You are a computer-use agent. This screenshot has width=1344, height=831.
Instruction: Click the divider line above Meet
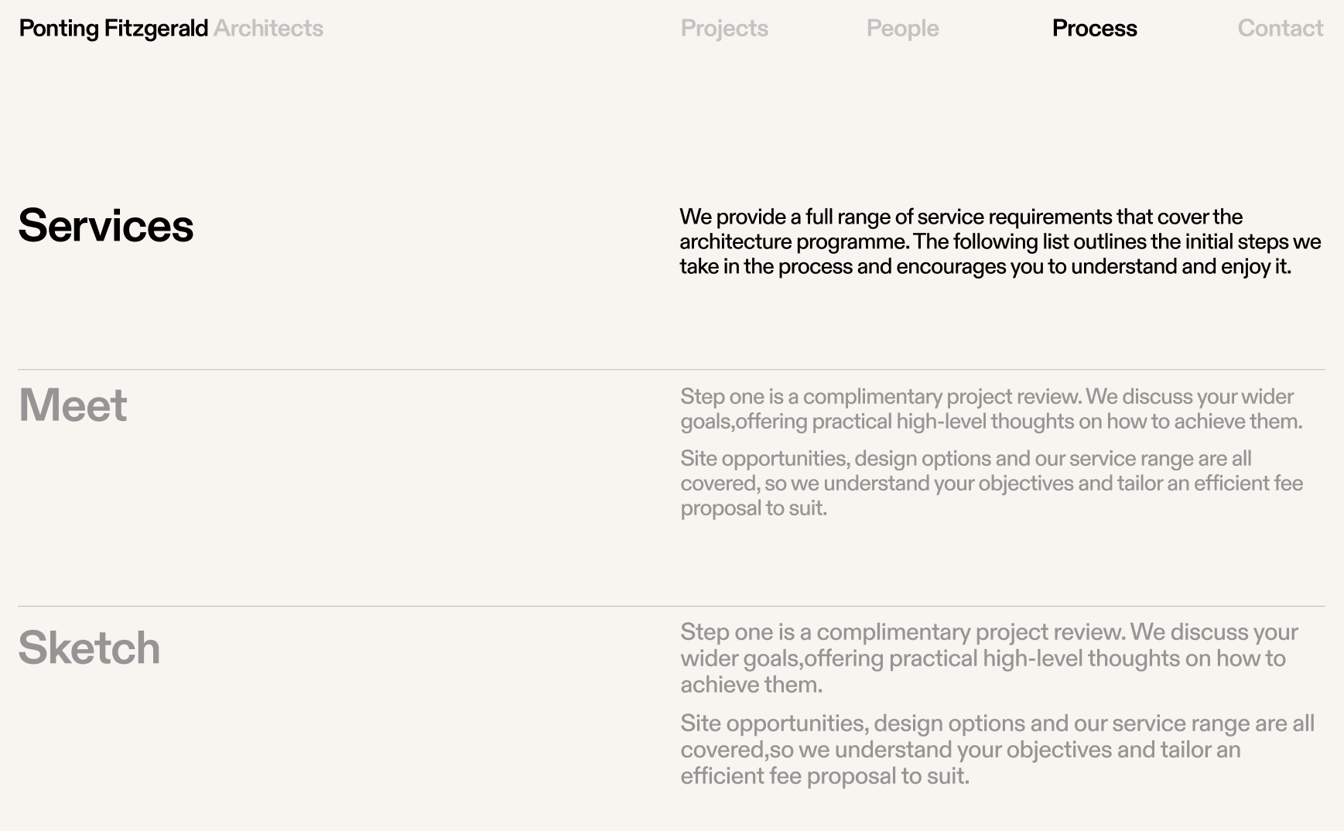click(671, 370)
